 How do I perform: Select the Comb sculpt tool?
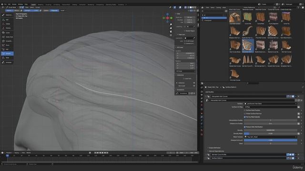[x=7, y=33]
